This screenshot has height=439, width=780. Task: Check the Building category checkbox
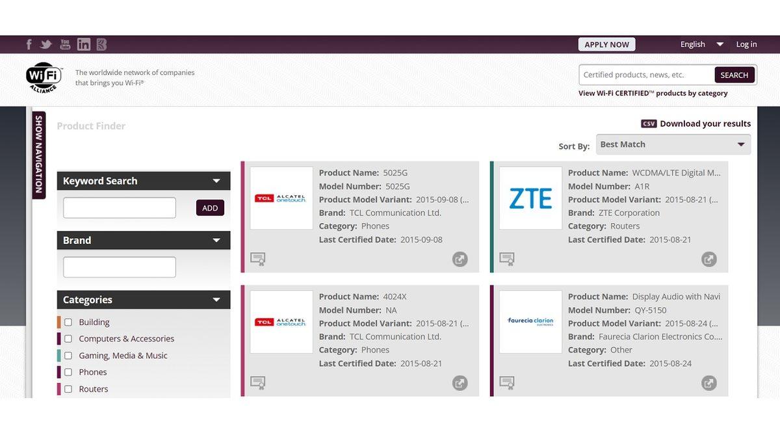(x=68, y=322)
